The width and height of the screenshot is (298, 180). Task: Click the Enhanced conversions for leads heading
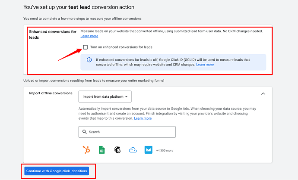pos(53,34)
